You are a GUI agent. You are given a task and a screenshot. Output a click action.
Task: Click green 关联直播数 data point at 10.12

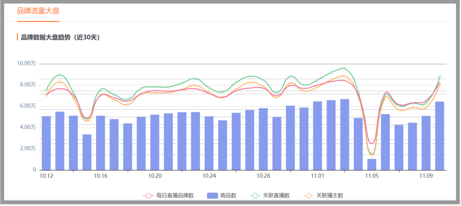point(46,90)
